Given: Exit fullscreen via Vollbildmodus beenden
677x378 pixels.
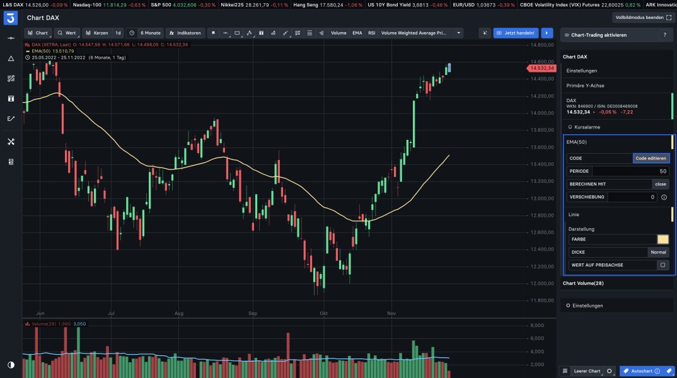Looking at the screenshot, I should (643, 18).
